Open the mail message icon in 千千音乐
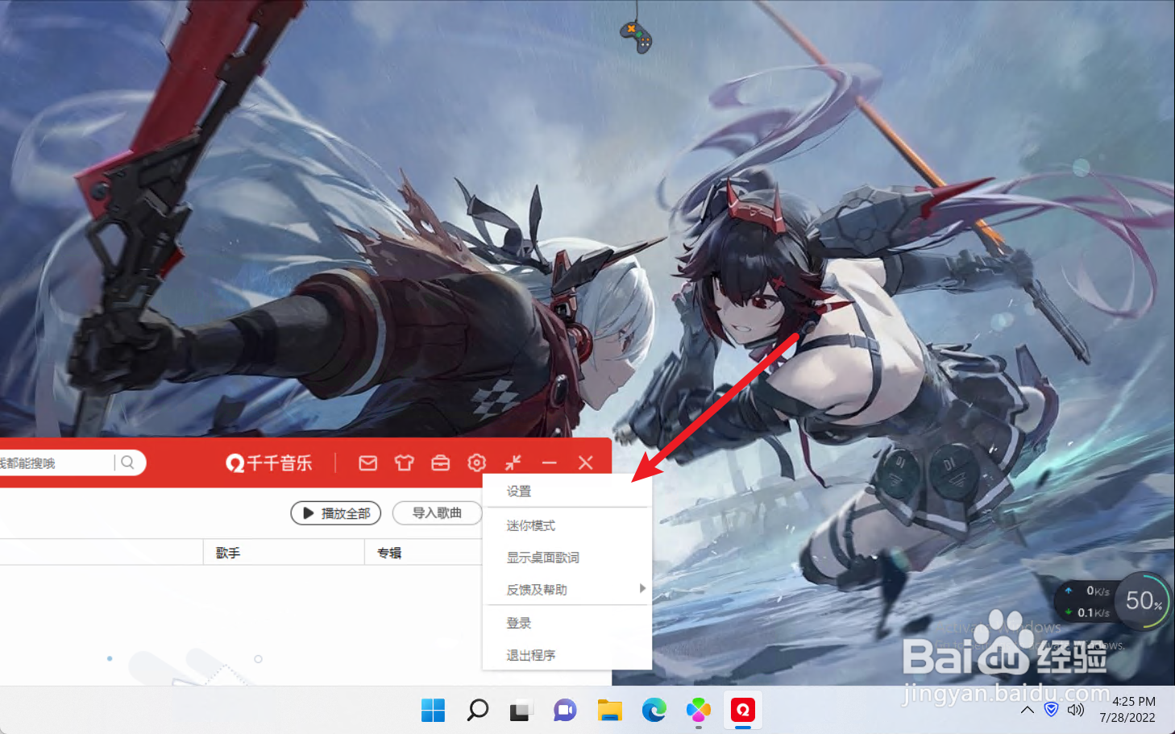Image resolution: width=1175 pixels, height=734 pixels. (x=367, y=462)
